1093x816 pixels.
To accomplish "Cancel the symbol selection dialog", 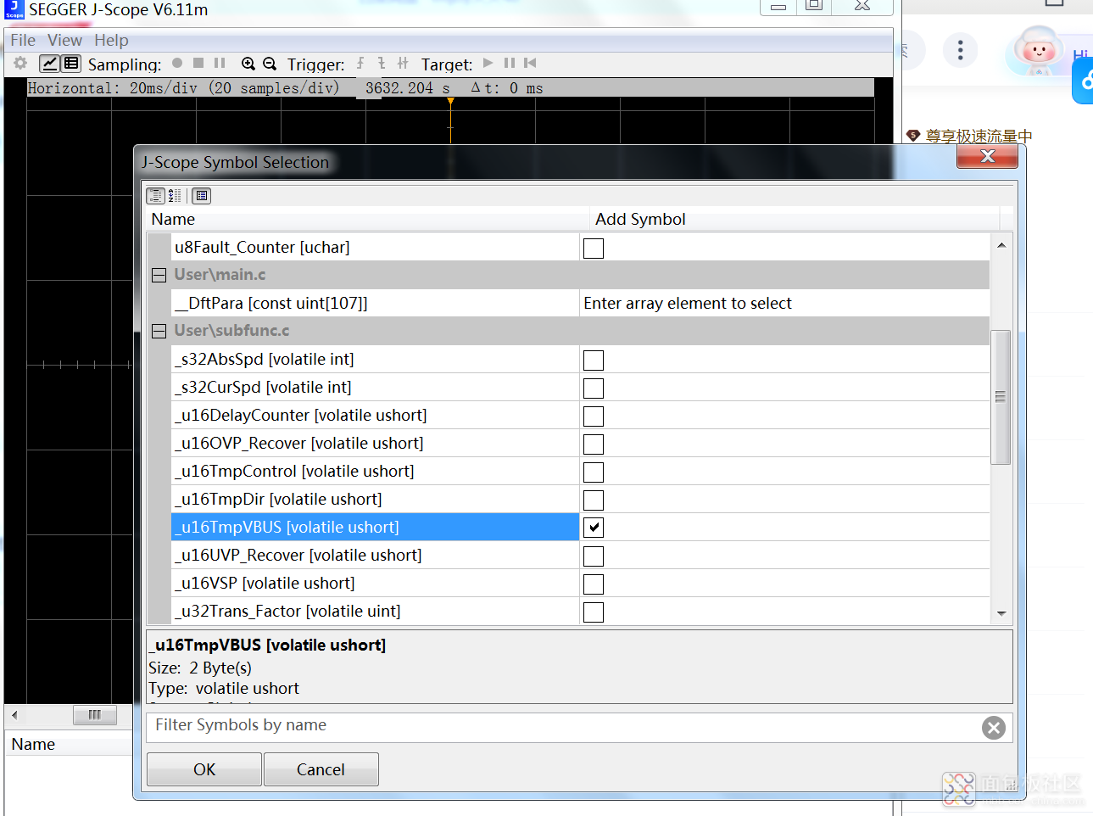I will pos(321,769).
